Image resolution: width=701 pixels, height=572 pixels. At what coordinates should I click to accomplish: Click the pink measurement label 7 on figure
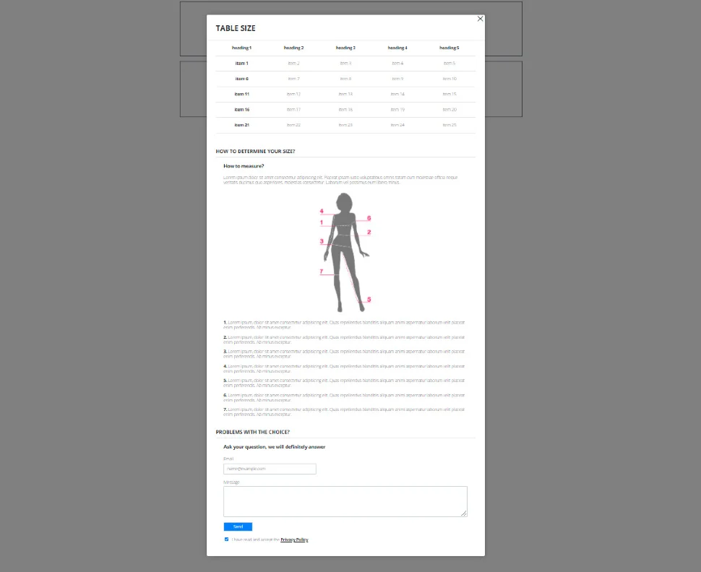[322, 272]
